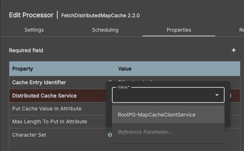Click the Property column header
244x151 pixels.
tap(23, 69)
